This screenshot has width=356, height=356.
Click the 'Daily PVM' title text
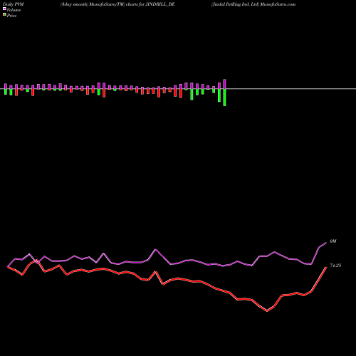tap(14, 4)
